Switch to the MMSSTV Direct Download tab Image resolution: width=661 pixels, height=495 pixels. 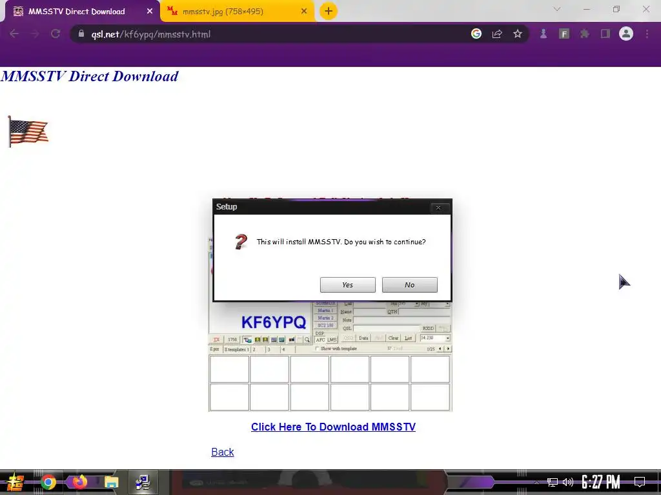[x=80, y=12]
